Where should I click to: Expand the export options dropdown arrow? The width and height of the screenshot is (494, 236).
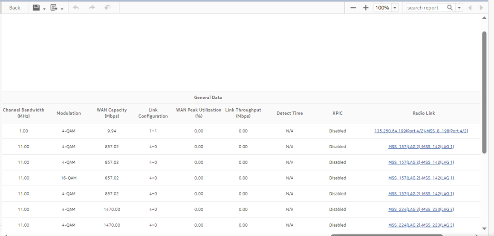(x=62, y=9)
